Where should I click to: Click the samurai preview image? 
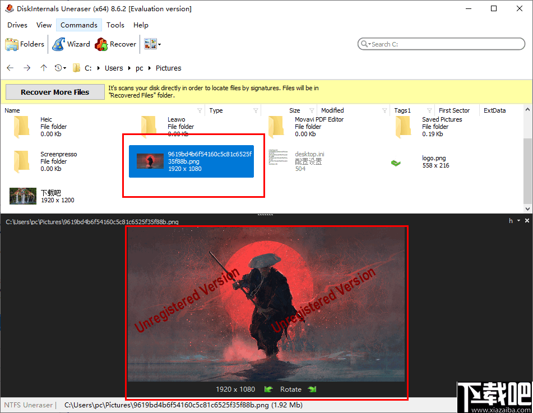266,304
